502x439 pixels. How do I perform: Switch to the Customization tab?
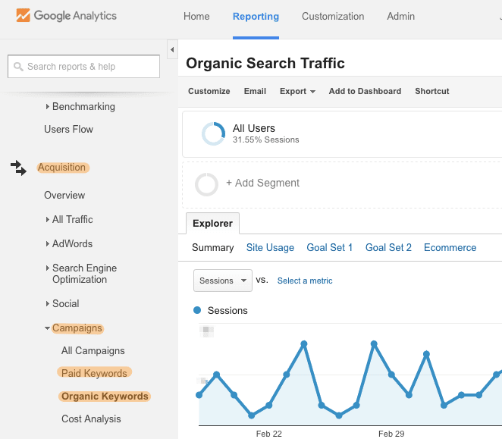tap(332, 17)
